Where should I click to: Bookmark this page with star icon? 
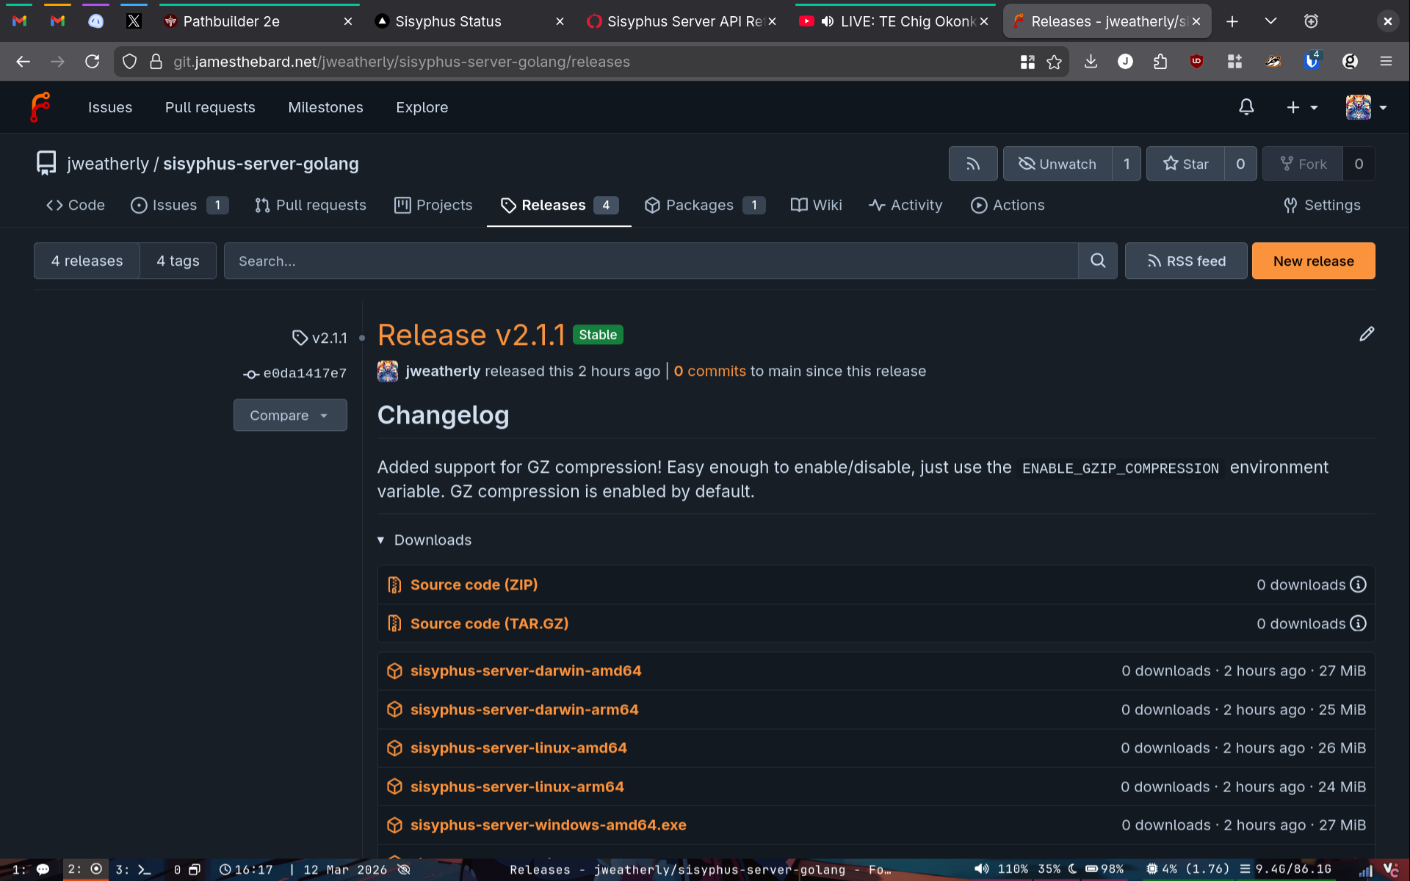[1054, 62]
